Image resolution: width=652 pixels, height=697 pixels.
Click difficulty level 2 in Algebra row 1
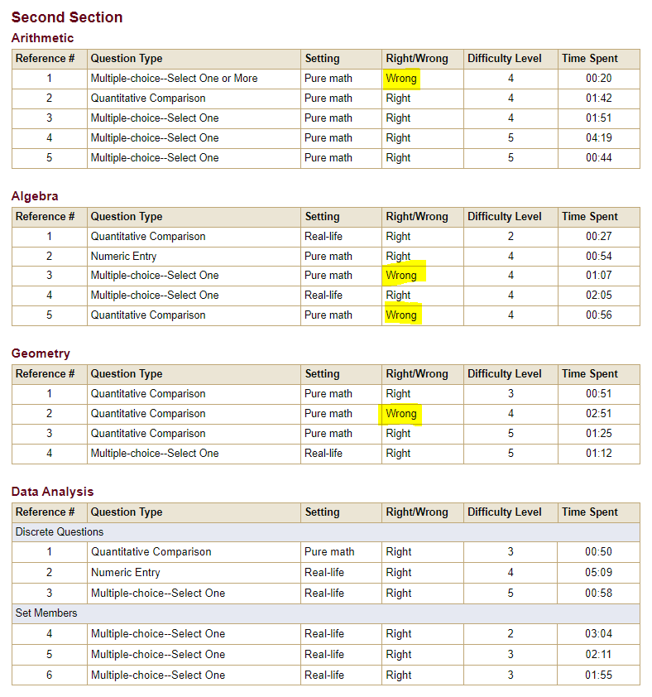pyautogui.click(x=511, y=237)
